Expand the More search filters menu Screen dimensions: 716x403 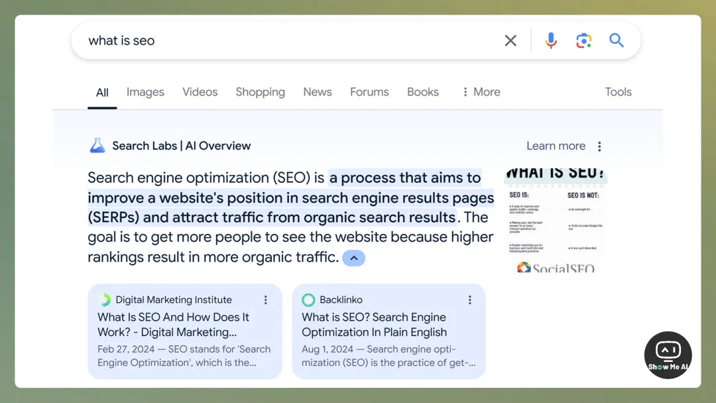point(481,92)
